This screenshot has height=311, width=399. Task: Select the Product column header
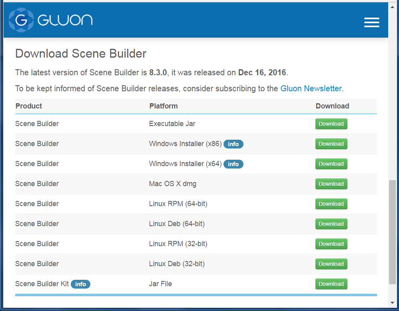click(x=27, y=106)
